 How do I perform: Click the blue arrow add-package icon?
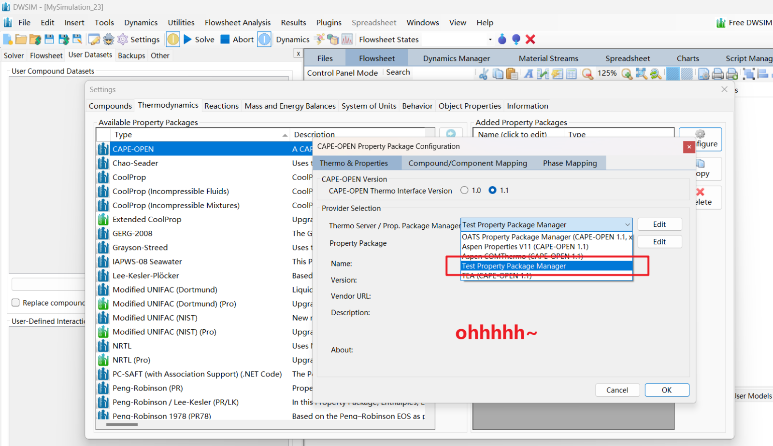tap(451, 133)
